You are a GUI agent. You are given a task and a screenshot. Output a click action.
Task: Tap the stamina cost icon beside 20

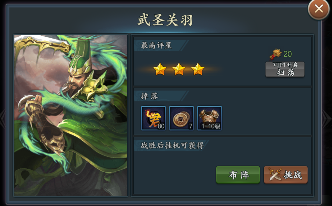click(x=276, y=54)
